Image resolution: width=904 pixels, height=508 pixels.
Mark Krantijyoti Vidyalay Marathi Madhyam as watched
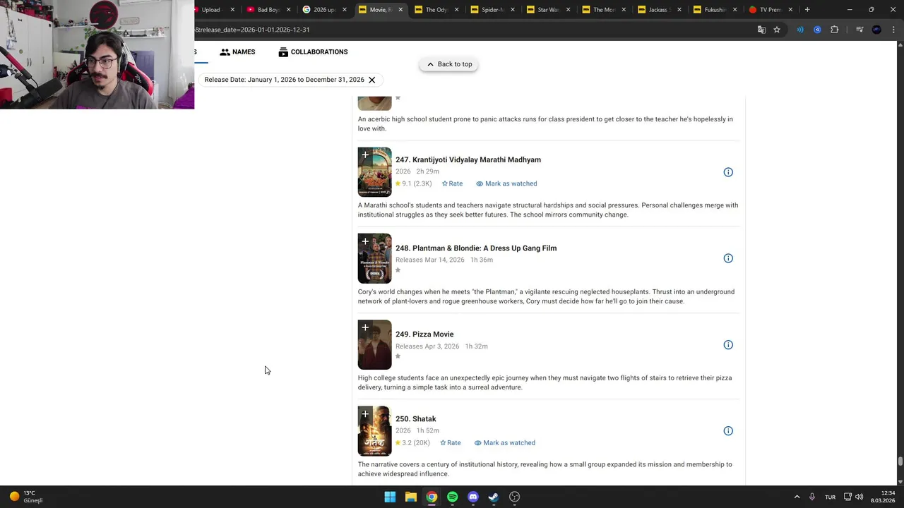[506, 183]
